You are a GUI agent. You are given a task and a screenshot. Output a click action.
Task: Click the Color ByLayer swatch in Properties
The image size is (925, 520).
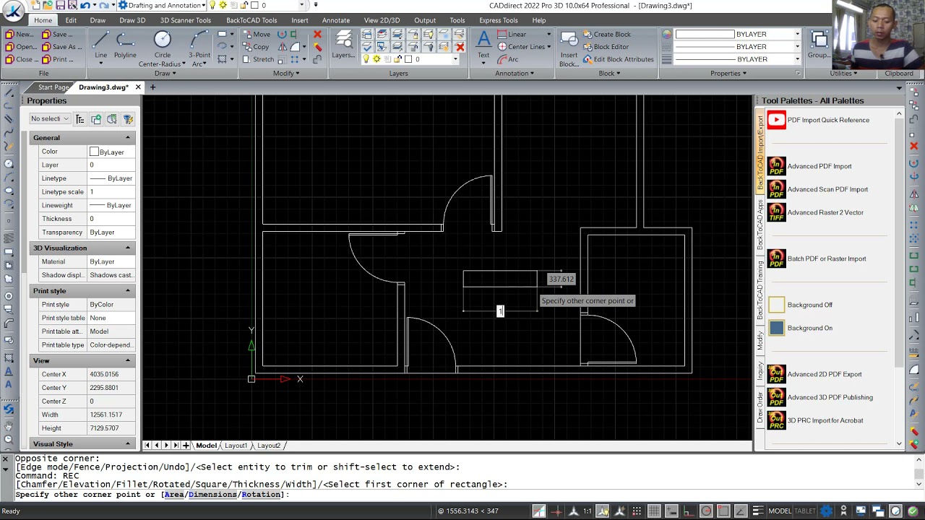coord(94,152)
